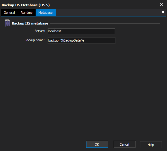Viewport: 167px width, 151px height.
Task: Close the Backup IIS Metabase dialog
Action: point(162,4)
